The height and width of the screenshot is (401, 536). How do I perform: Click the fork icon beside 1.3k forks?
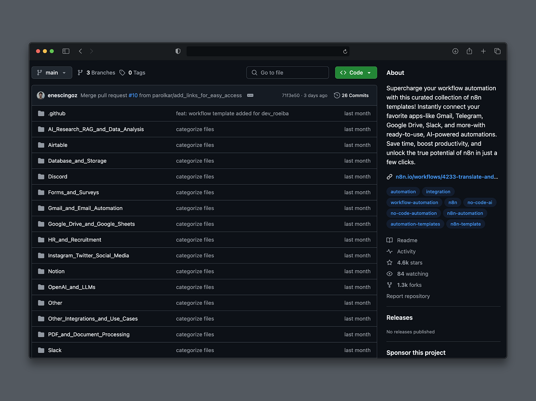(390, 285)
